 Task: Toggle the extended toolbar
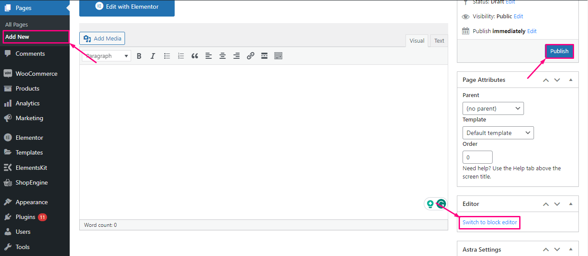point(278,55)
